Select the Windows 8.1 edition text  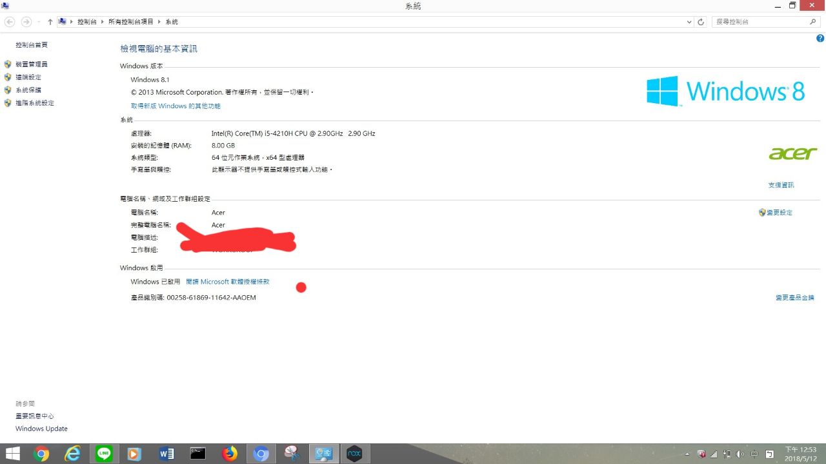click(x=150, y=80)
